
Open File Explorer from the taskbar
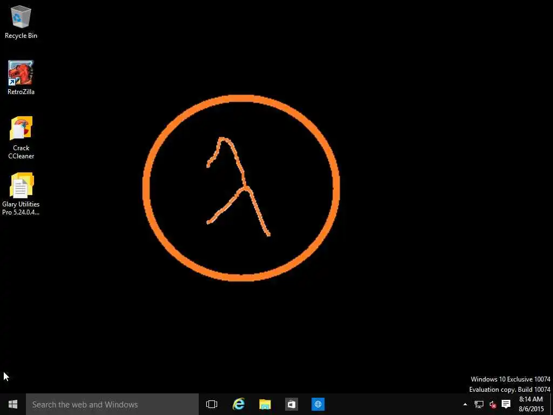[265, 404]
